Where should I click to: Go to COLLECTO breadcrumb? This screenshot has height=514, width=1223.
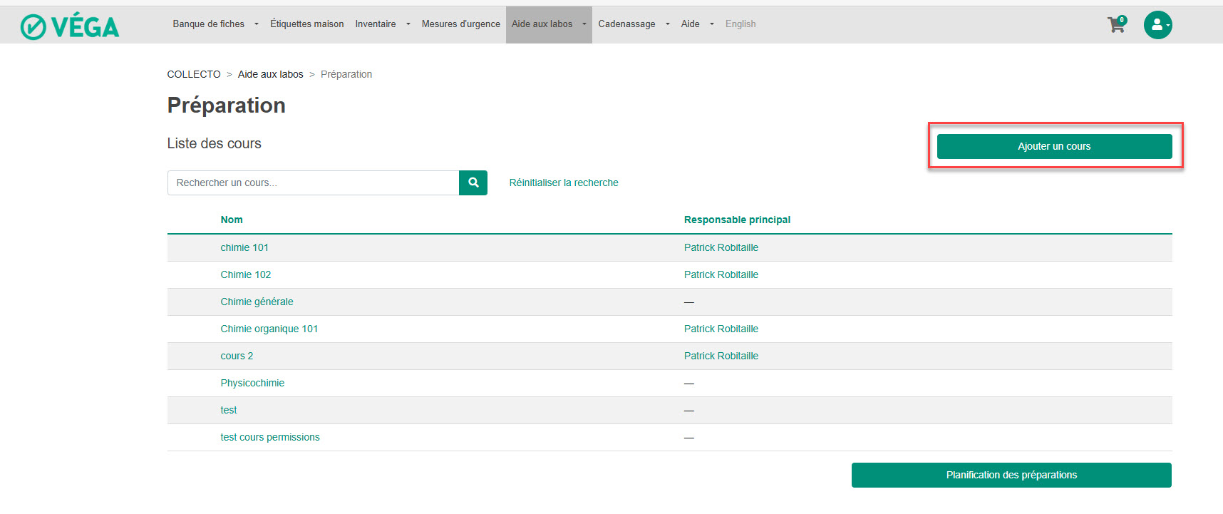(194, 74)
